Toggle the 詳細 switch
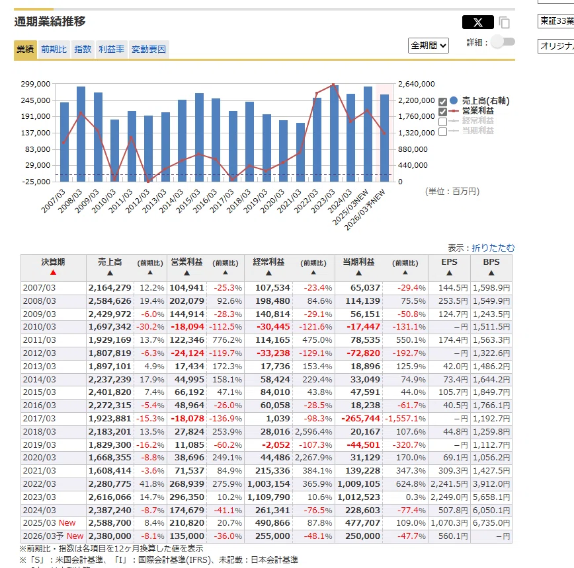Image resolution: width=574 pixels, height=568 pixels. point(503,42)
